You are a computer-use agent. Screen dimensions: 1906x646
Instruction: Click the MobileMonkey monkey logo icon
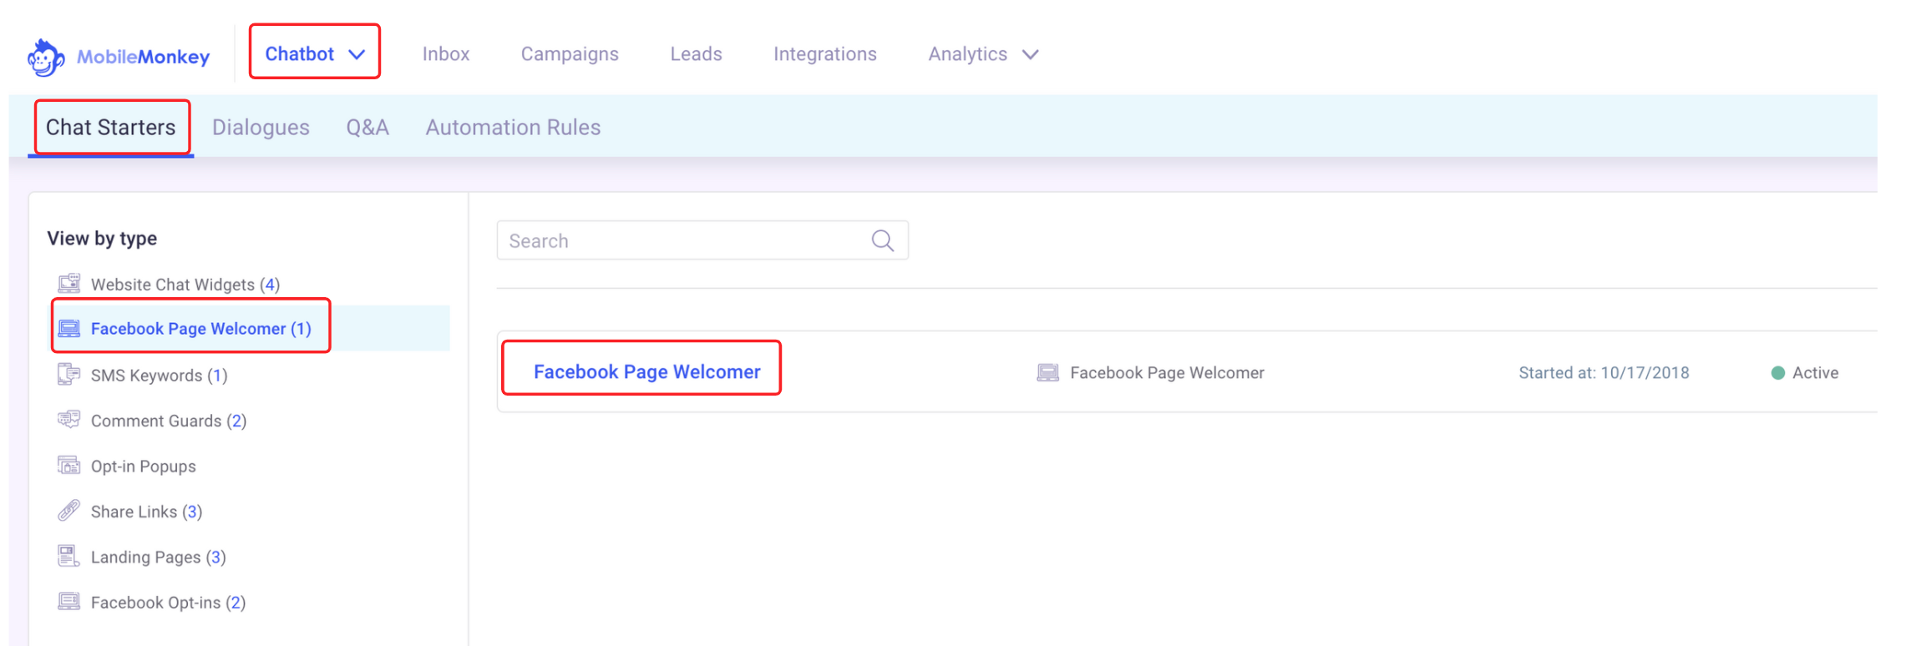coord(45,58)
